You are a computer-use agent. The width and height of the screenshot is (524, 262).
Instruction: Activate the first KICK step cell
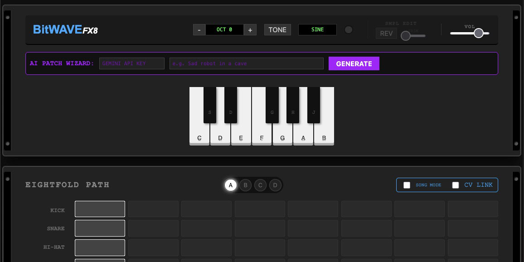pos(100,209)
